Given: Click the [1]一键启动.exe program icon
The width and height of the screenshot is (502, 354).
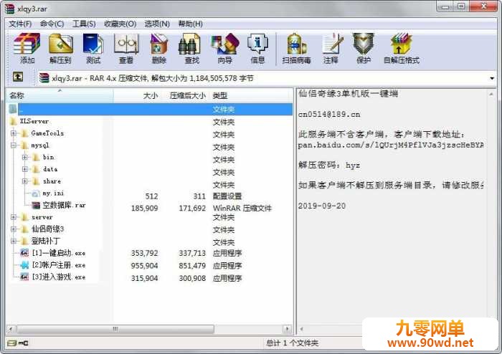Looking at the screenshot, I should [x=24, y=253].
